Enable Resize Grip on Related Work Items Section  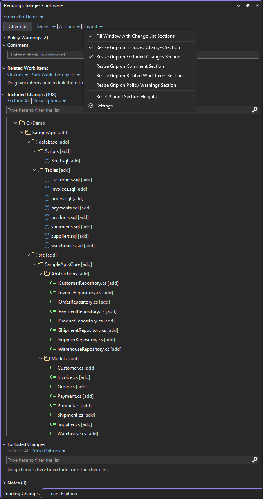pos(140,76)
